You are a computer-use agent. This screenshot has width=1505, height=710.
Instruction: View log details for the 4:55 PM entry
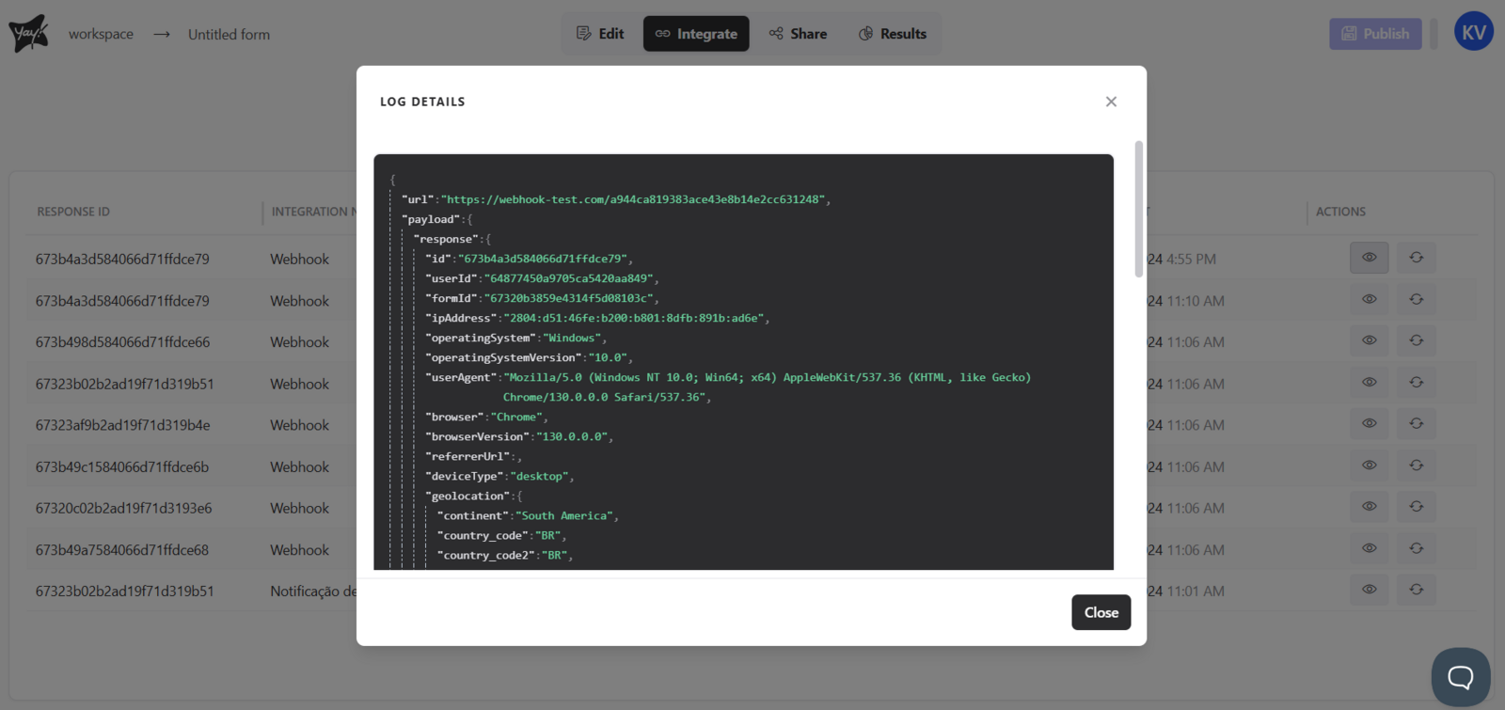[1369, 258]
